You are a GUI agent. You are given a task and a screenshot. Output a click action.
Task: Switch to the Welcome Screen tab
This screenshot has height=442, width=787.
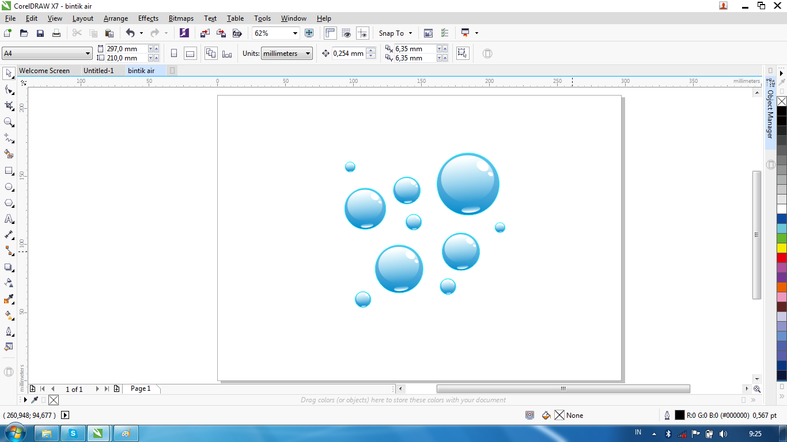tap(45, 70)
